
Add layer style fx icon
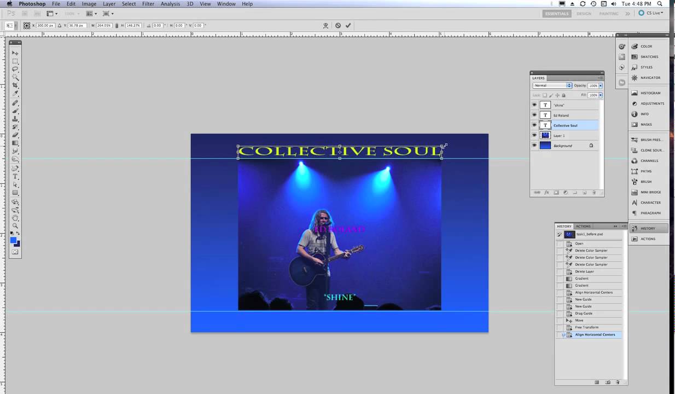(x=546, y=193)
